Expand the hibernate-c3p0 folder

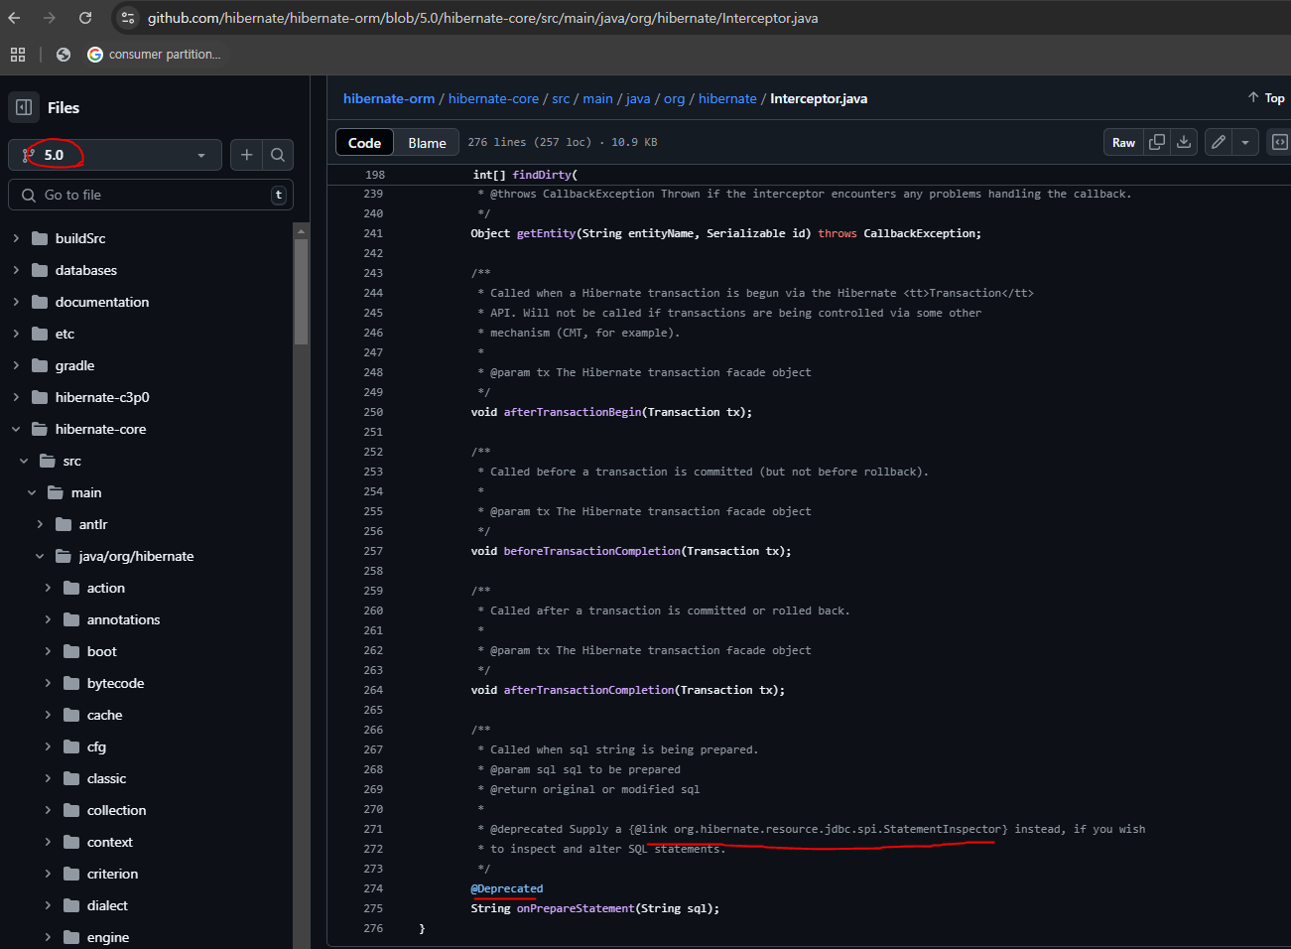click(x=16, y=397)
